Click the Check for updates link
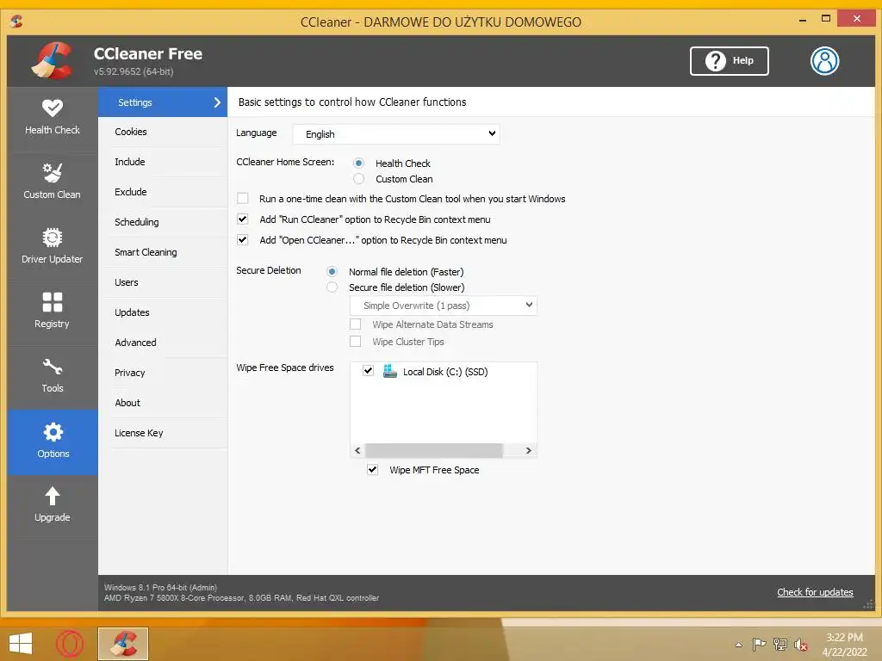The image size is (882, 661). point(815,592)
